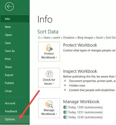
Task: Open Excel Options
Action: [15, 119]
